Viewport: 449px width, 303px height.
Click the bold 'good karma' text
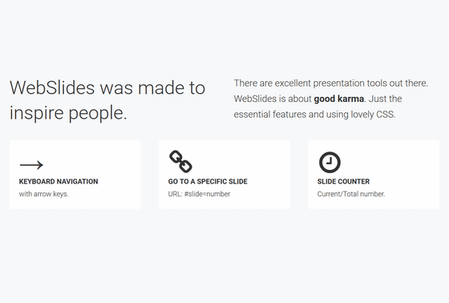coord(339,99)
